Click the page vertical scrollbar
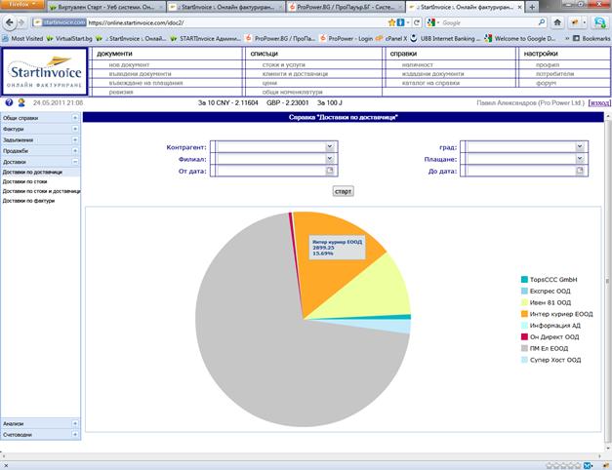The height and width of the screenshot is (470, 612). click(607, 281)
